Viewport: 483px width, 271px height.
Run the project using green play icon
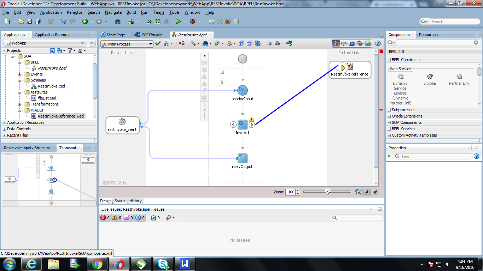click(179, 21)
